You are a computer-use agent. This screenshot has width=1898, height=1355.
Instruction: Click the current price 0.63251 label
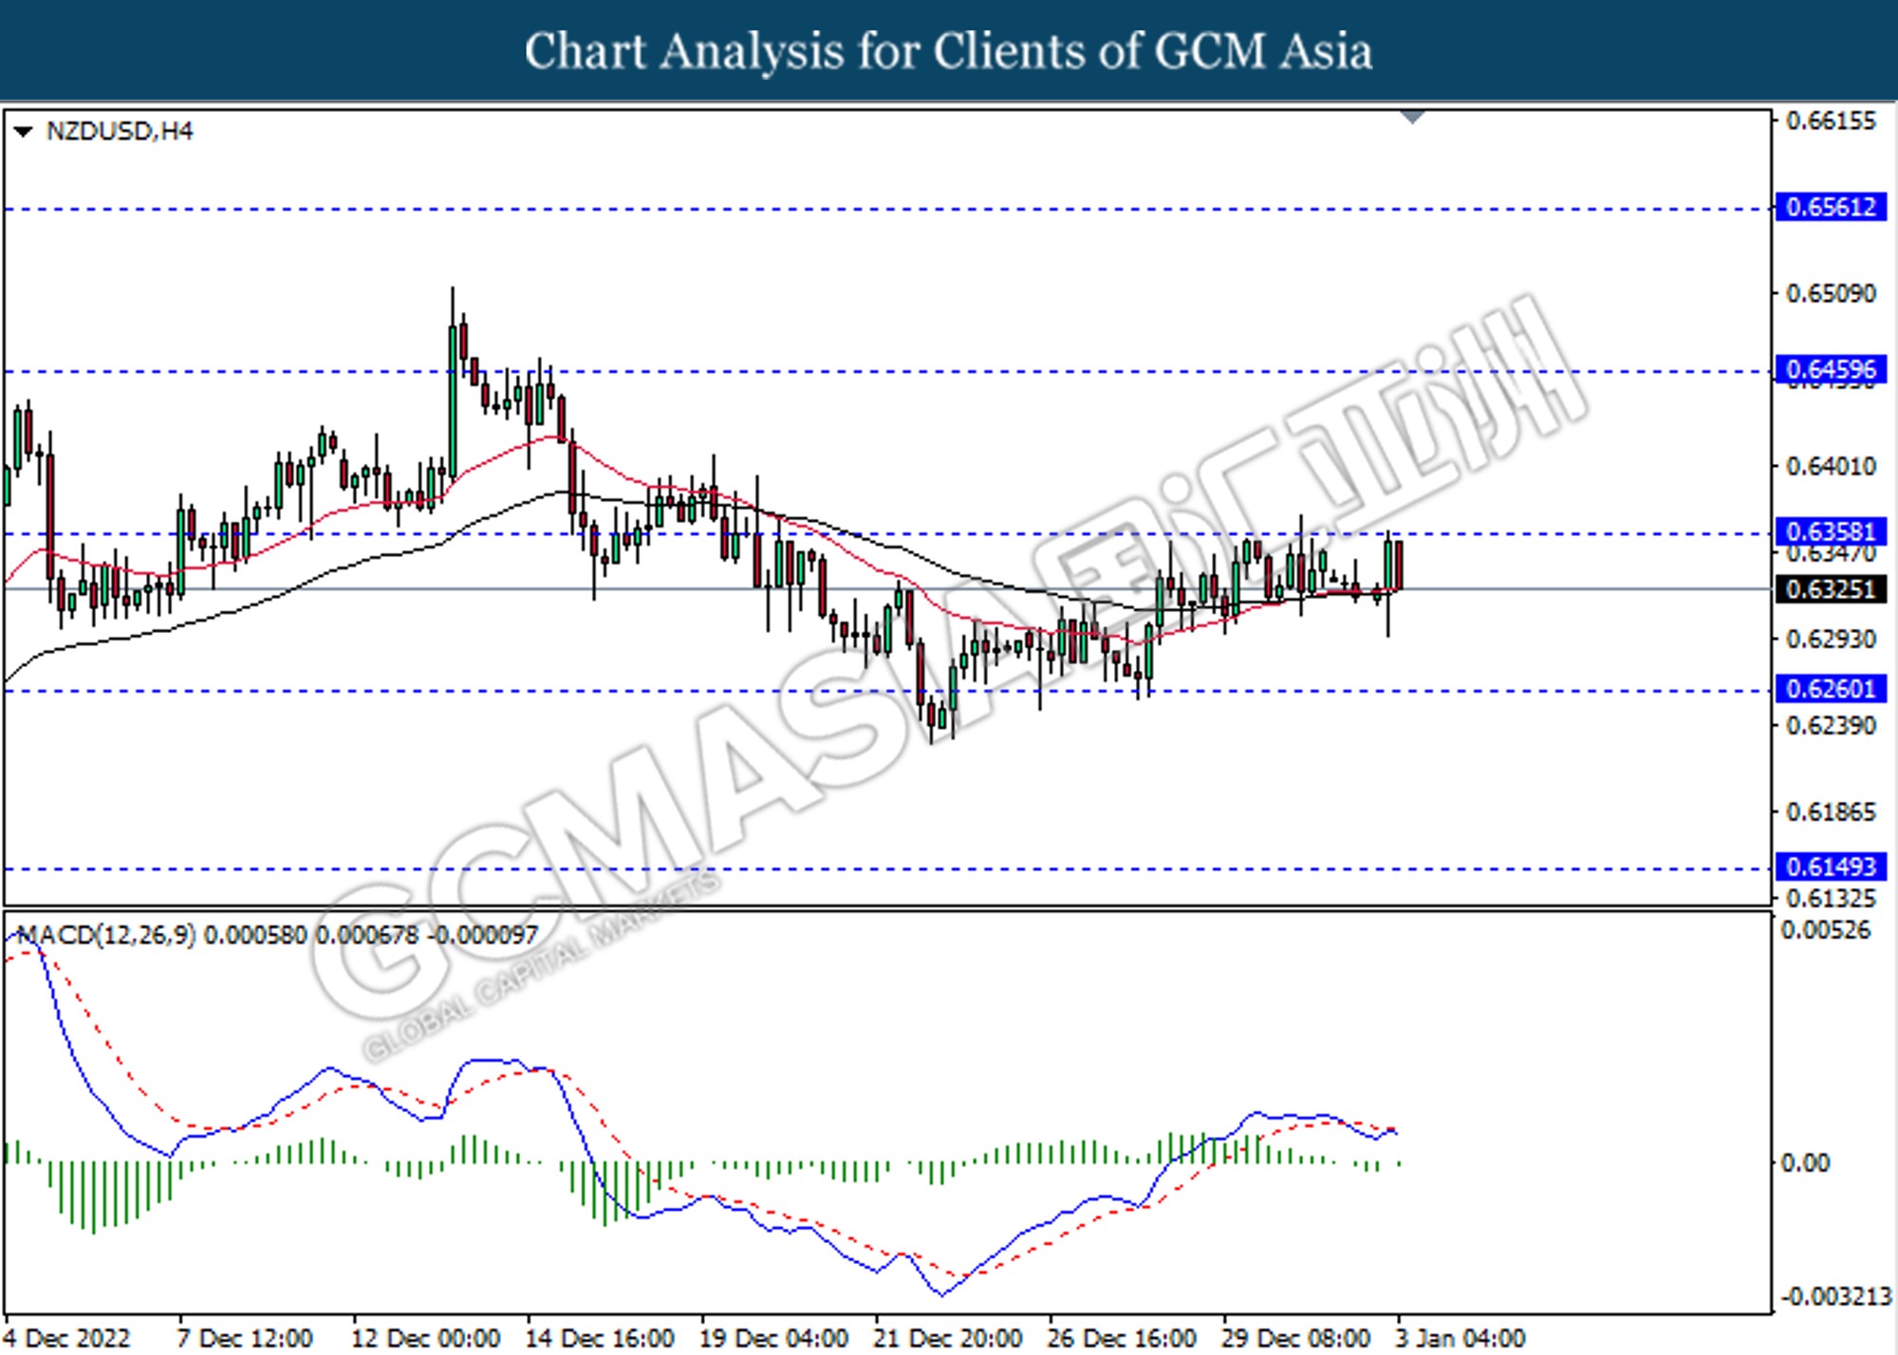click(x=1831, y=589)
